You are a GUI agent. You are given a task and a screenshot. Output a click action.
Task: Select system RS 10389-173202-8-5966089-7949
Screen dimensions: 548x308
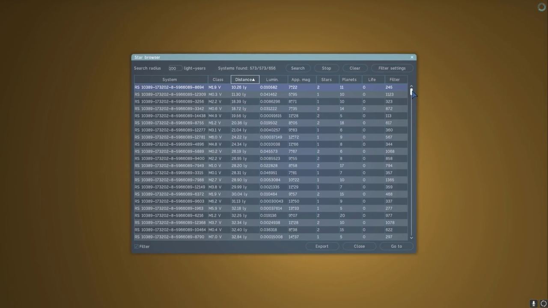(x=271, y=166)
